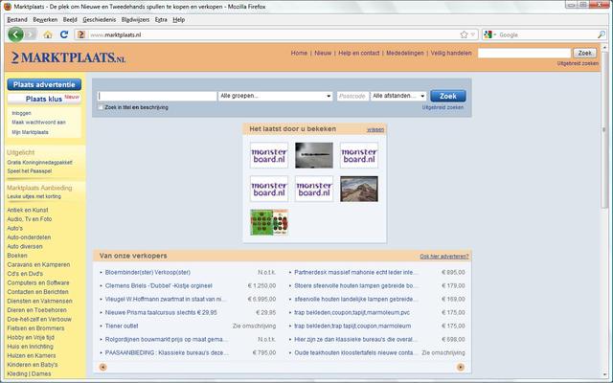Image resolution: width=613 pixels, height=383 pixels.
Task: Click the bookmark star in the address bar
Action: (x=463, y=34)
